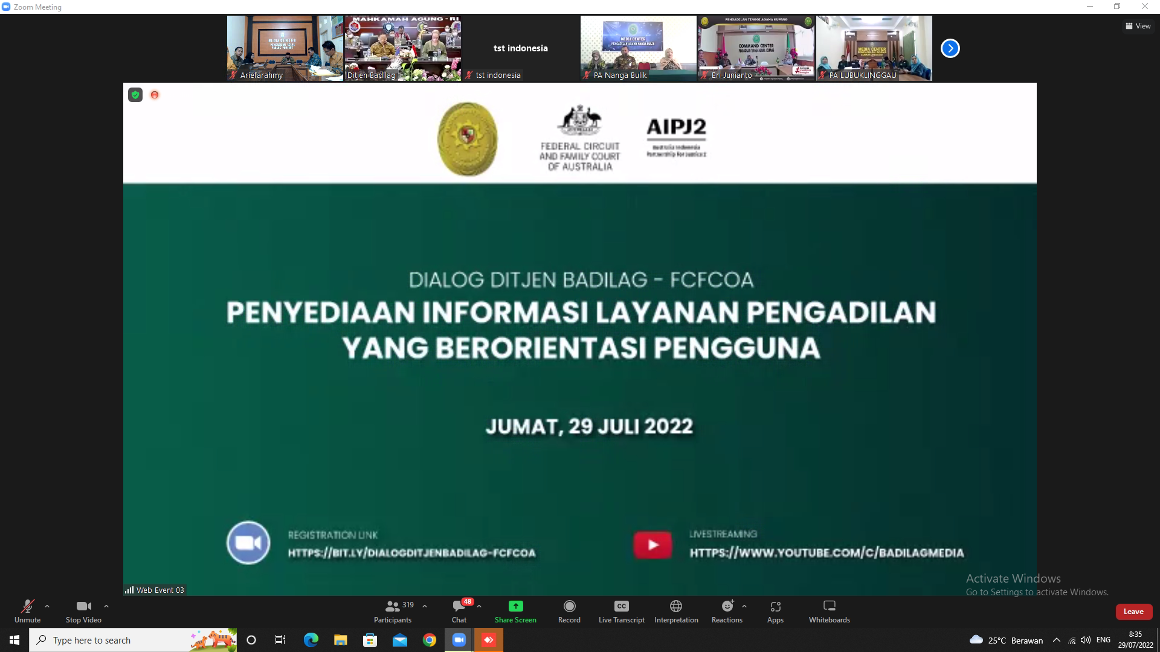
Task: Unmute the microphone
Action: [27, 611]
